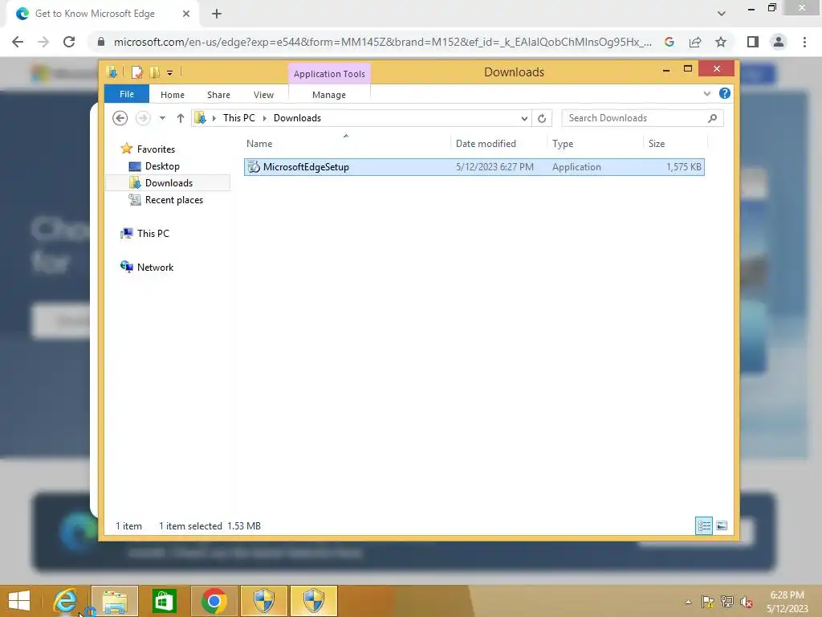Expand the ribbon with the chevron

click(x=706, y=93)
